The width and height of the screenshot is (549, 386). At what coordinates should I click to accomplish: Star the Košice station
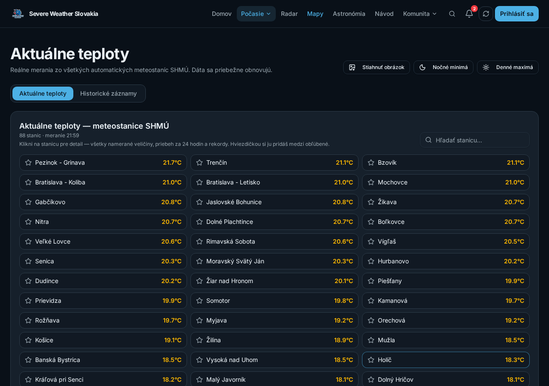28,340
